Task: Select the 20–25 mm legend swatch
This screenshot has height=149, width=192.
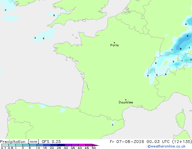Action: pos(54,145)
